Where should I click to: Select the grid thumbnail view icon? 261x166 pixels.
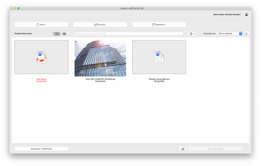click(56, 34)
